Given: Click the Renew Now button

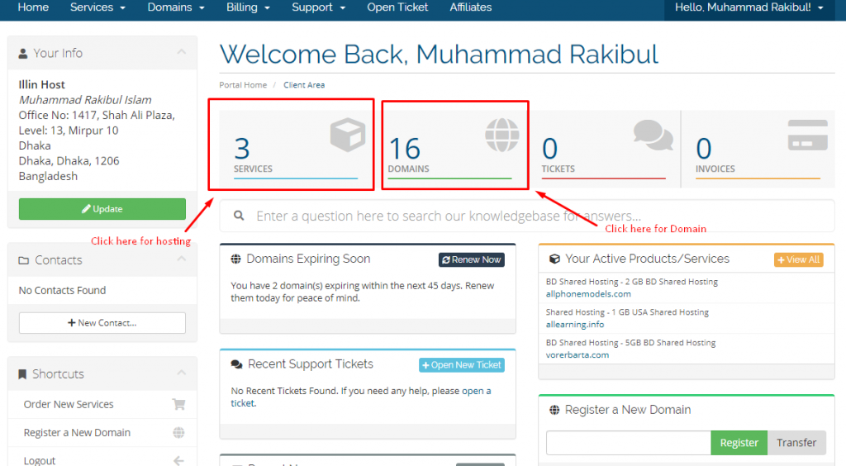Looking at the screenshot, I should [x=471, y=259].
